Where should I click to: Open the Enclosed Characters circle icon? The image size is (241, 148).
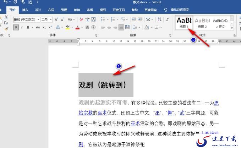point(93,27)
